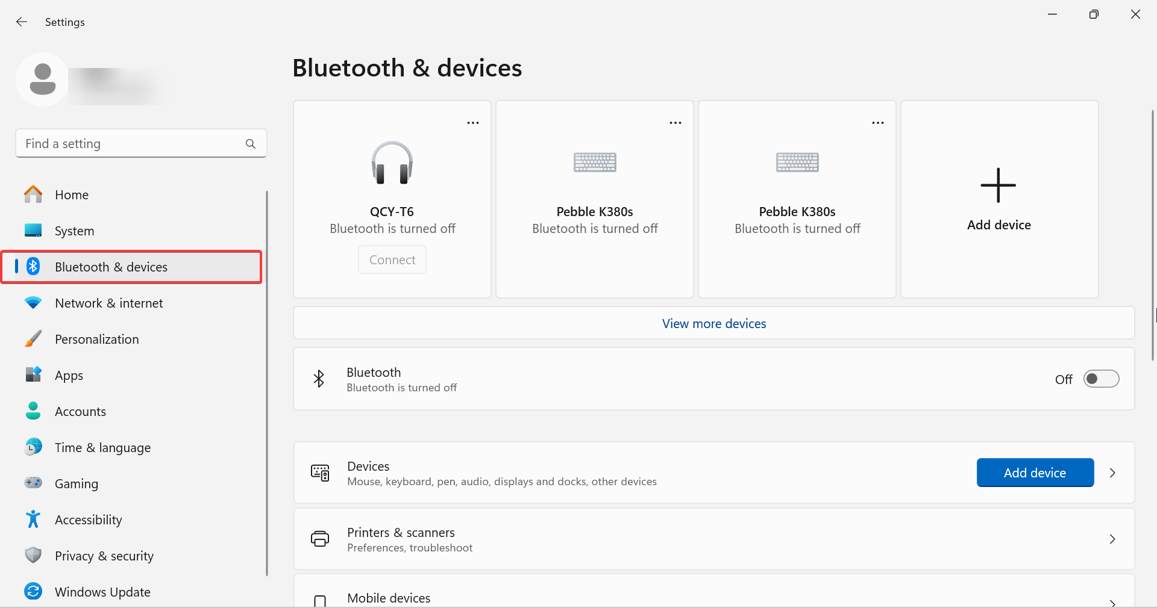
Task: Click the user profile avatar
Action: tap(42, 79)
